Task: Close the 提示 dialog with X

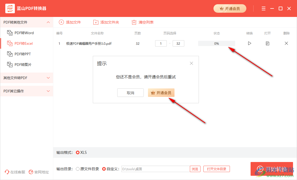Action: pos(191,63)
